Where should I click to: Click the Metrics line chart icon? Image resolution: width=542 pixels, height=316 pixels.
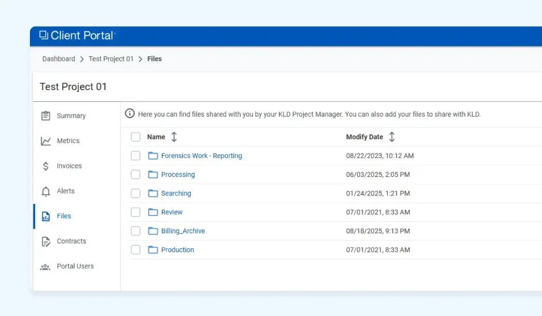pyautogui.click(x=46, y=141)
